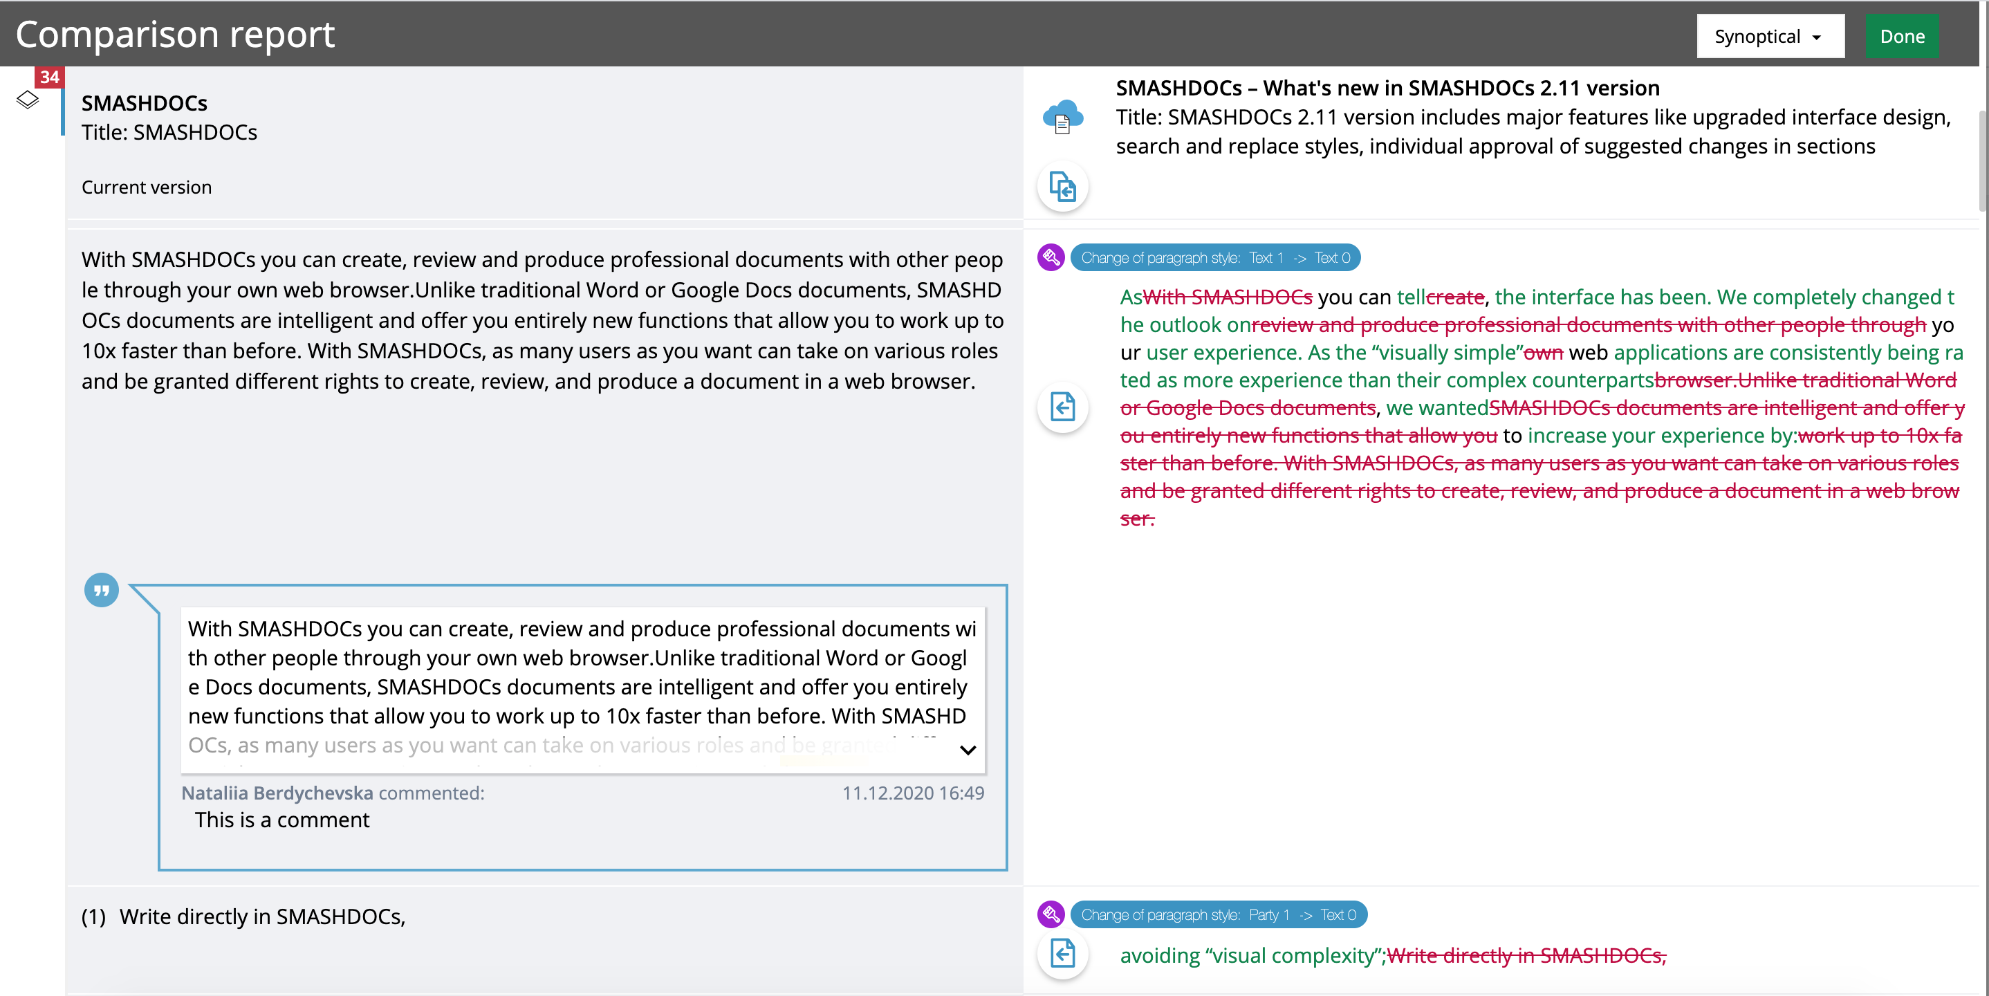
Task: Click the quoted text box inside comment
Action: (x=583, y=690)
